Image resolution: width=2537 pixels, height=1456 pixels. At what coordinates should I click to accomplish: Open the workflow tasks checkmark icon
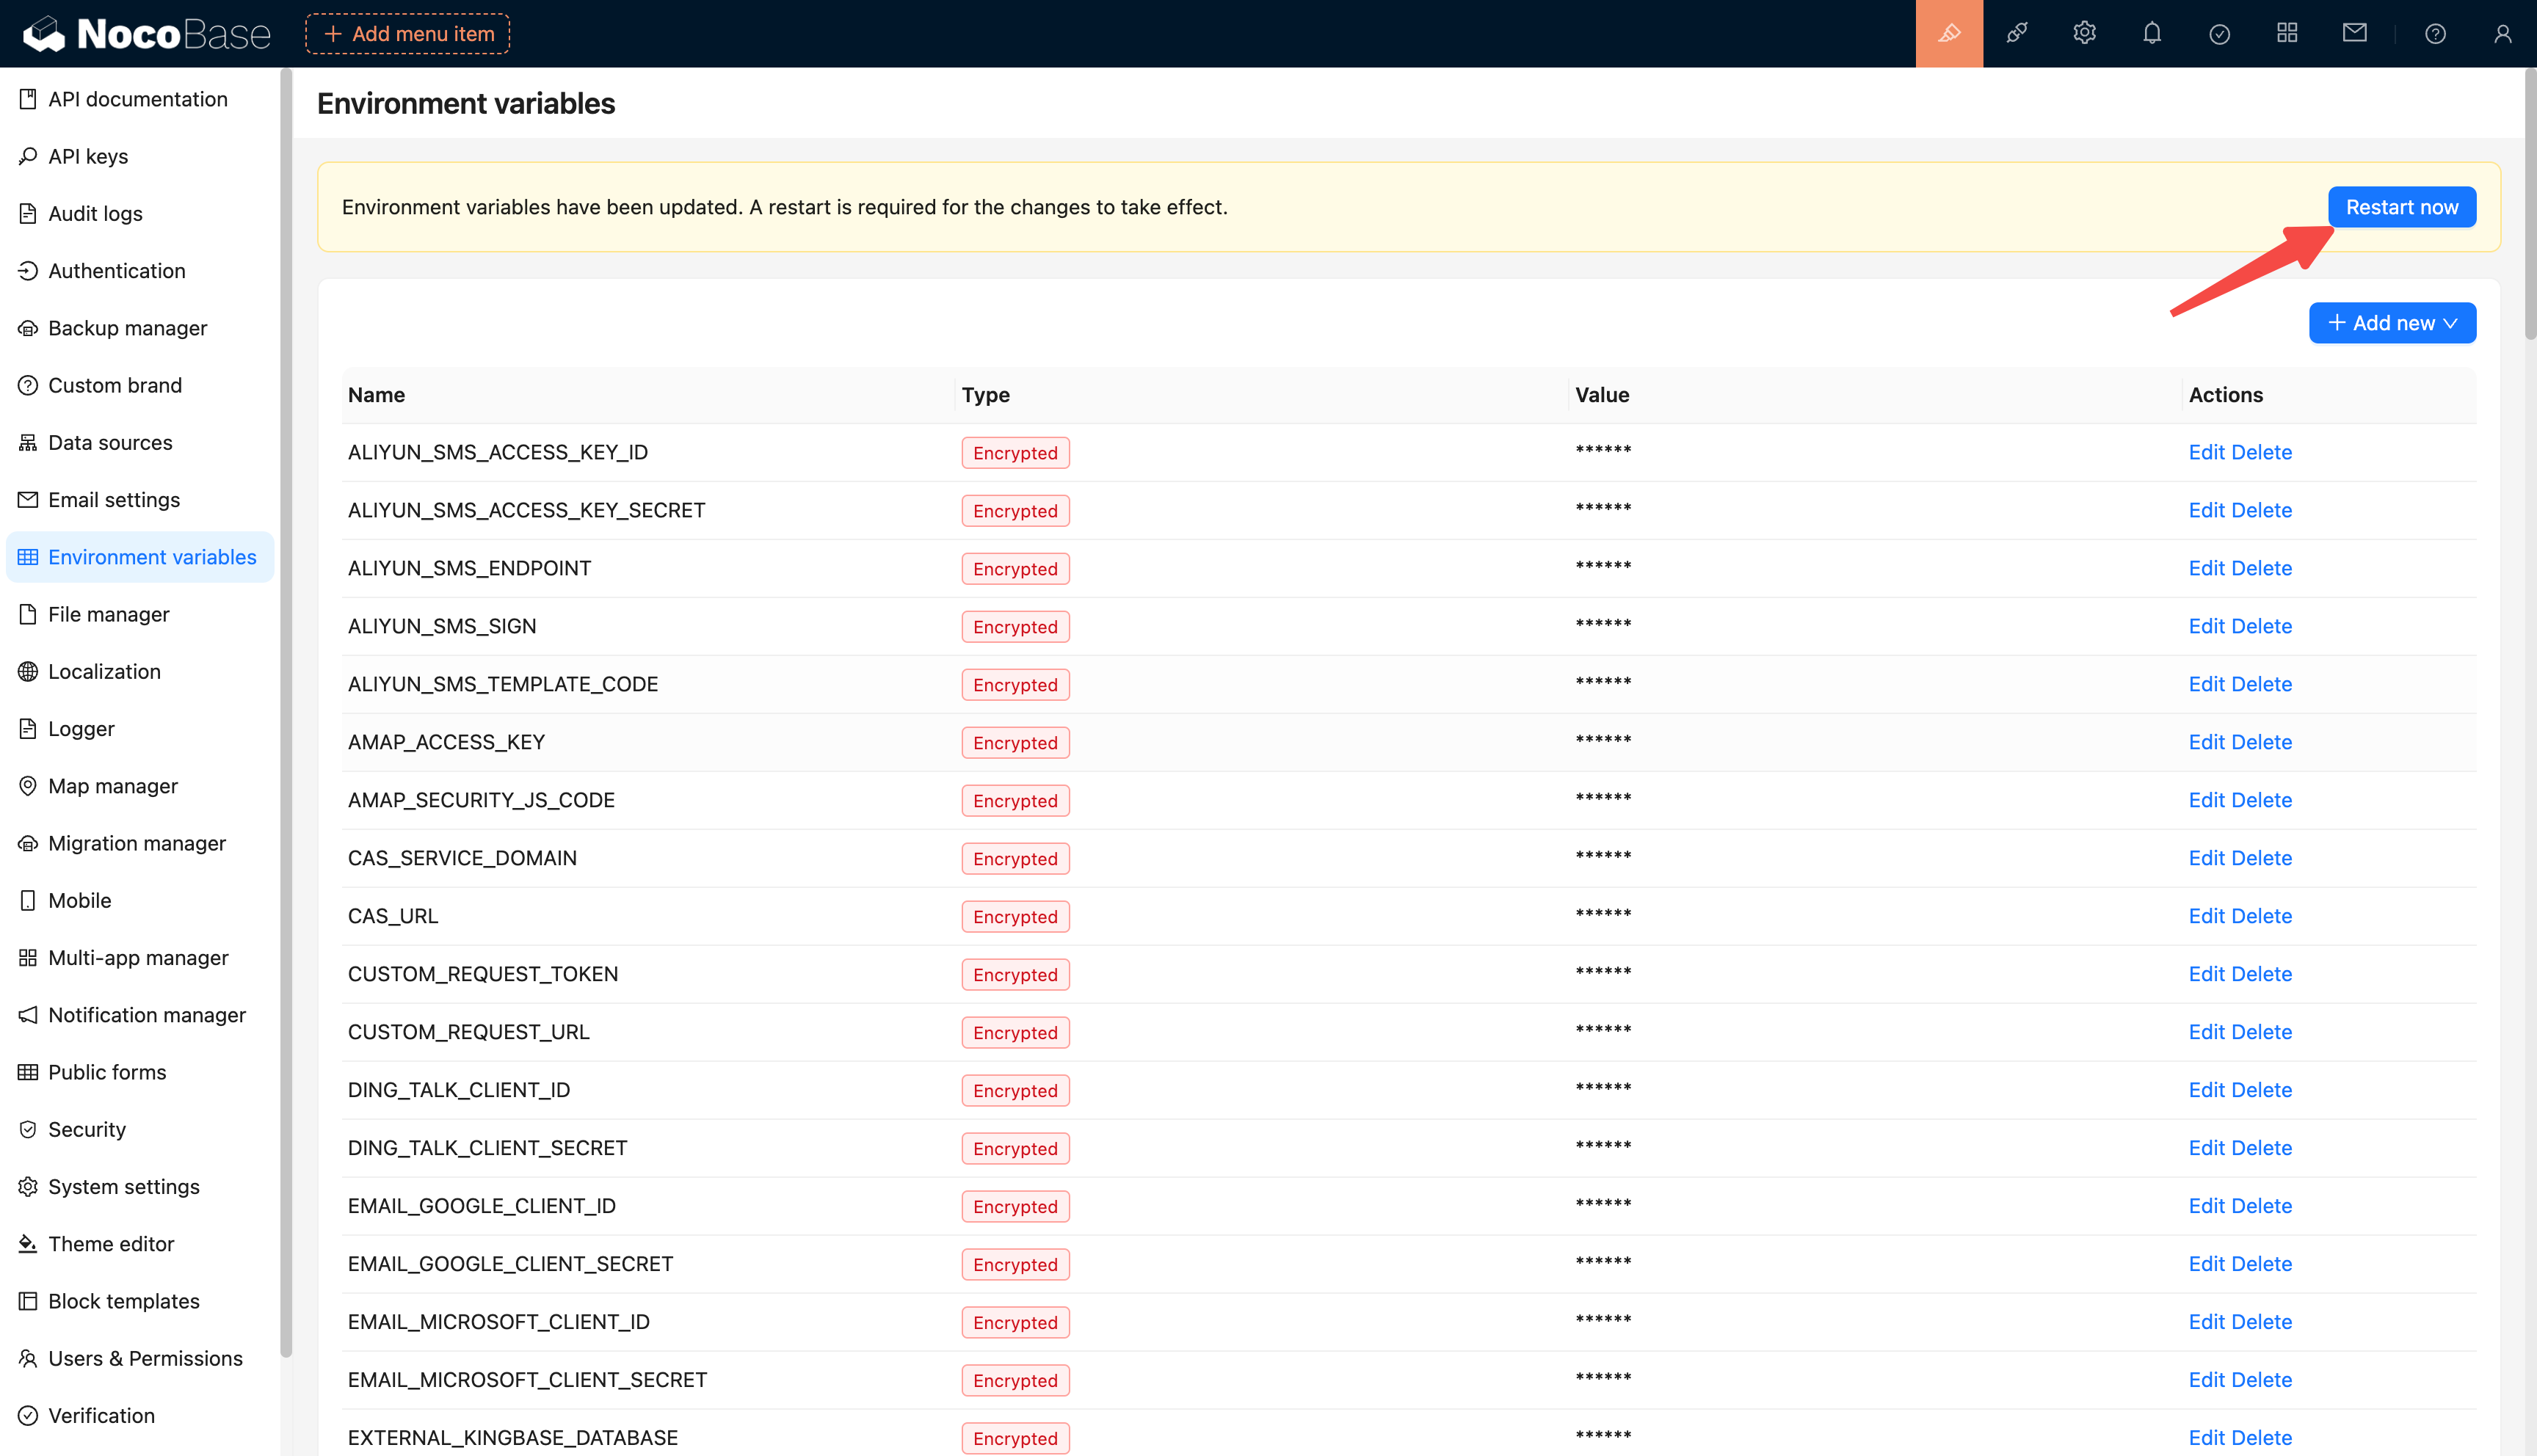(x=2219, y=34)
